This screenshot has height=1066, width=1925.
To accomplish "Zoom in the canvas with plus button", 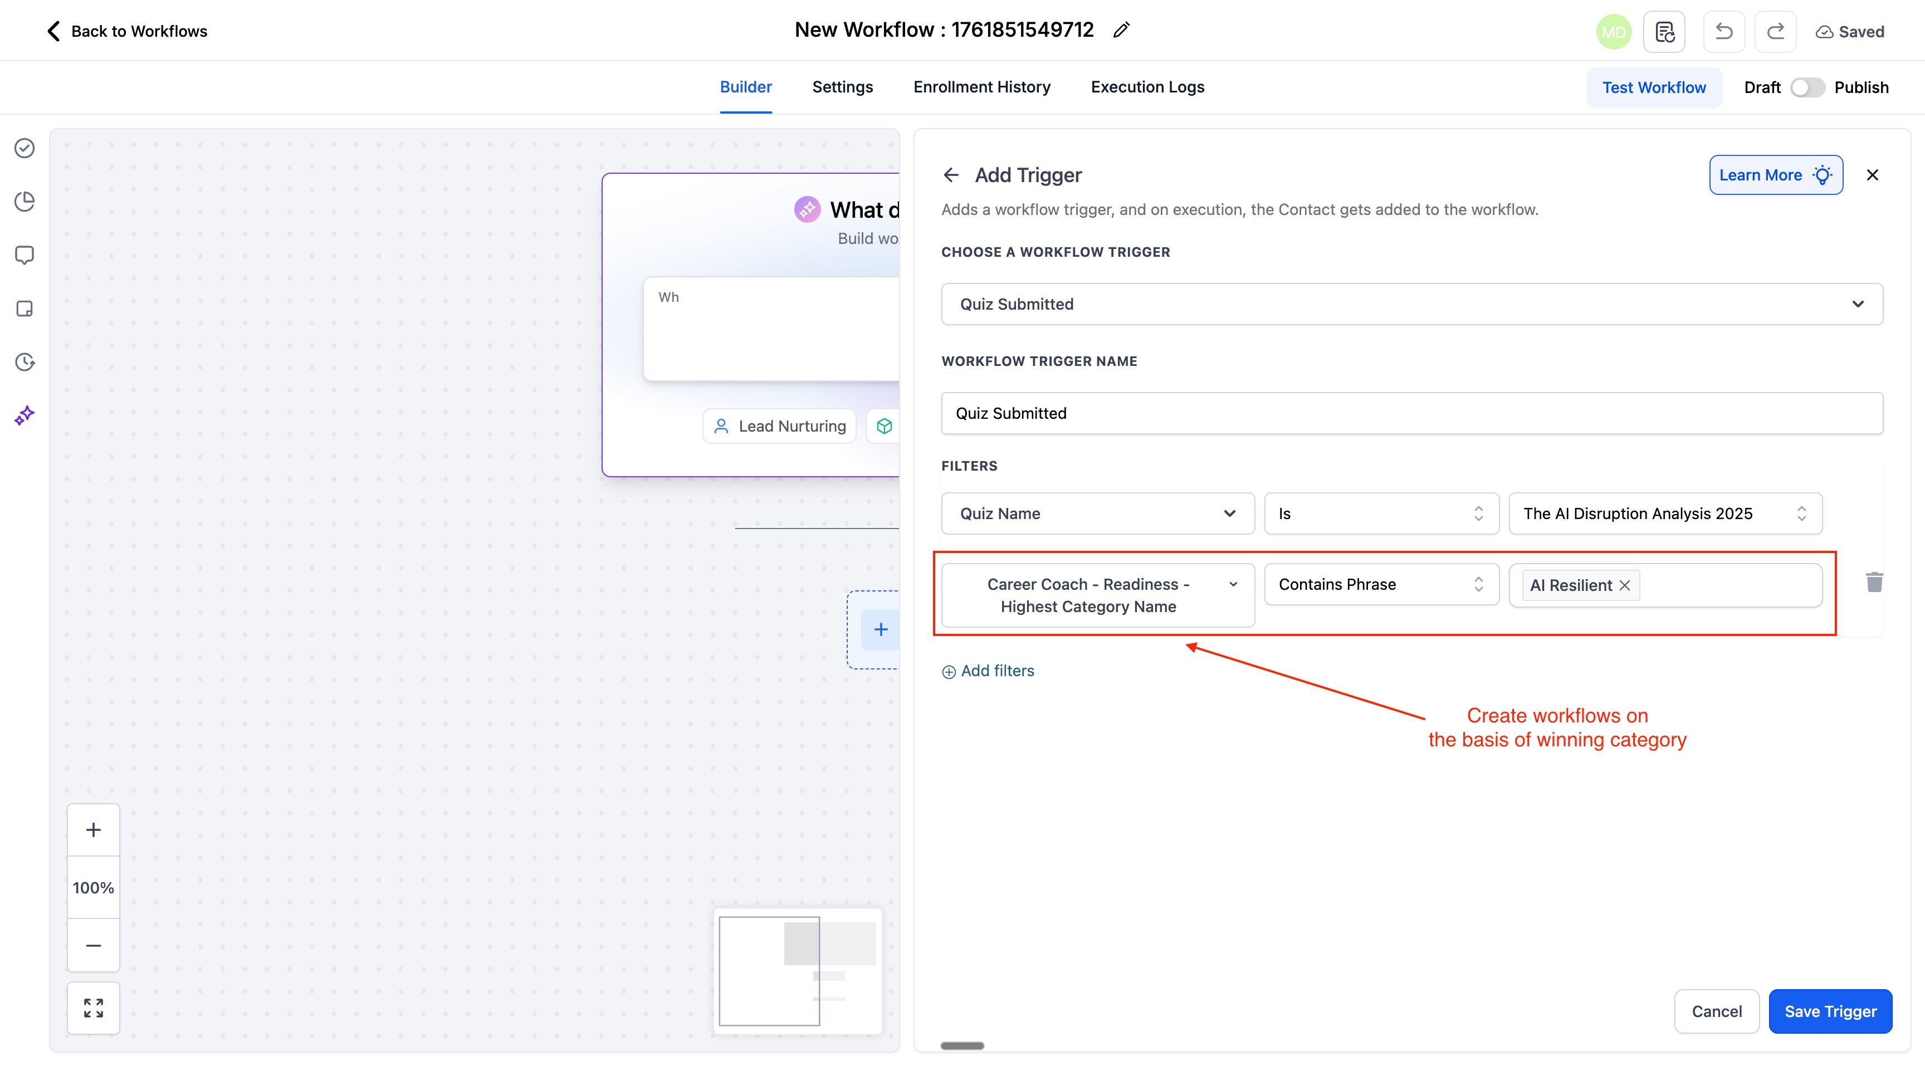I will pos(94,830).
